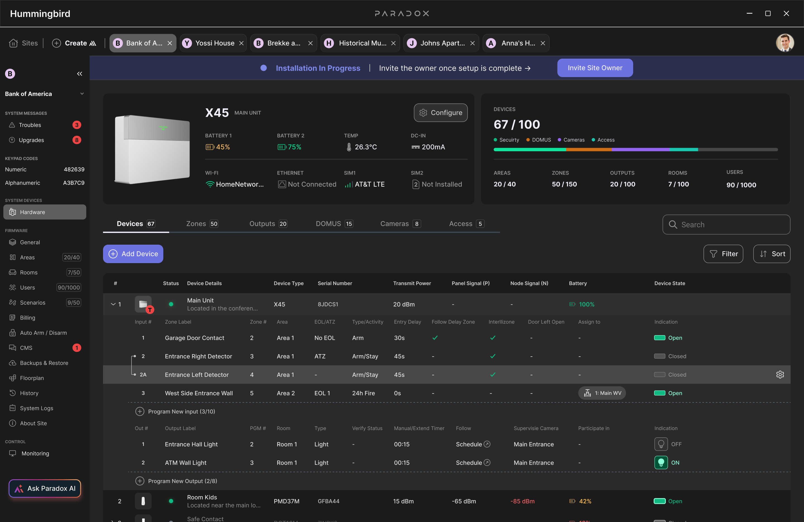This screenshot has height=522, width=804.
Task: Open System Logs page
Action: click(x=45, y=408)
